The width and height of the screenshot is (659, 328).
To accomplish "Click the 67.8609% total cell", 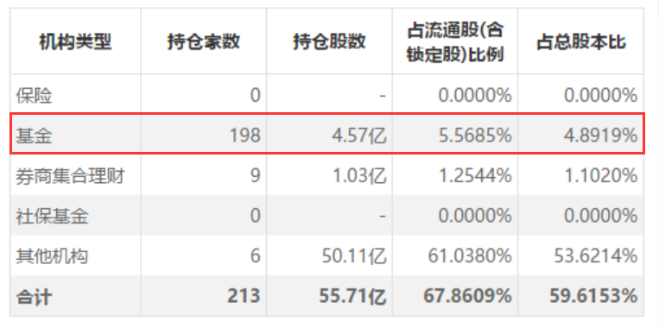I will (x=468, y=297).
